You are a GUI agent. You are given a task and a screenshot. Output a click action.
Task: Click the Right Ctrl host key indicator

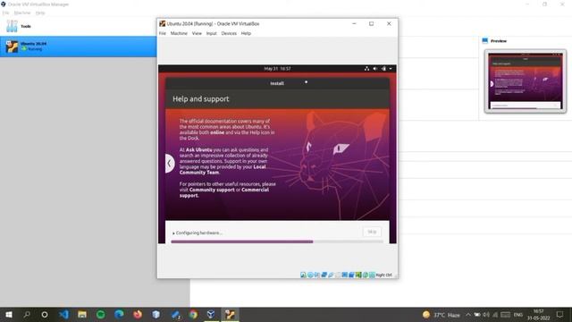[383, 275]
